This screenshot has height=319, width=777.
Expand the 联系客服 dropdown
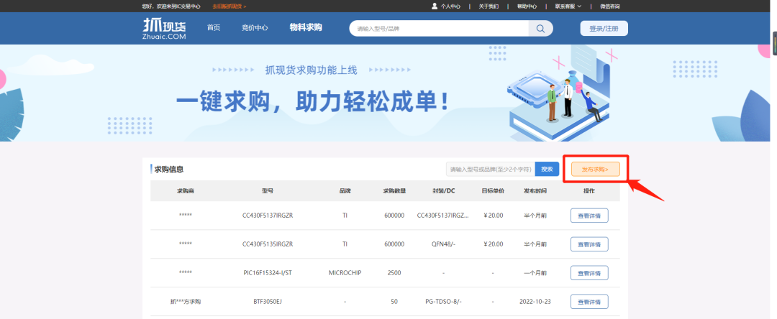[x=568, y=6]
